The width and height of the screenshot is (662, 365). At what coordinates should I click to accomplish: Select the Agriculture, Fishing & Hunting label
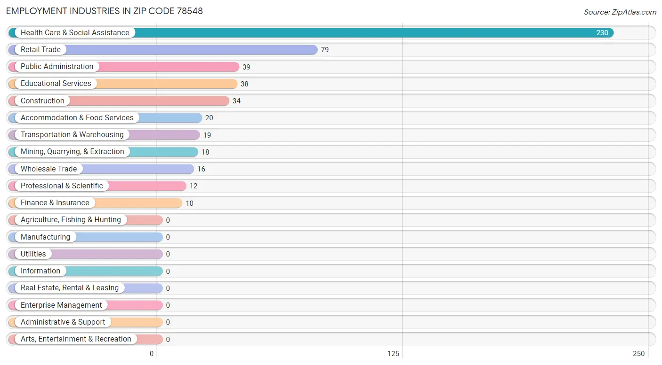(x=71, y=219)
